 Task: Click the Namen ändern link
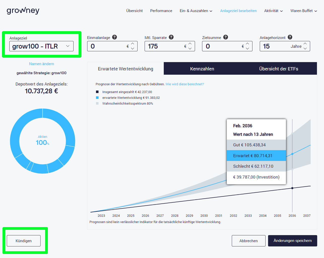(42, 64)
